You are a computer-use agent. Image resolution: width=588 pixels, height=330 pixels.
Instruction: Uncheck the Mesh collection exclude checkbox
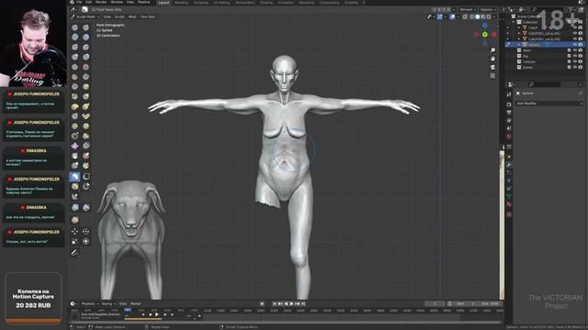pos(569,50)
